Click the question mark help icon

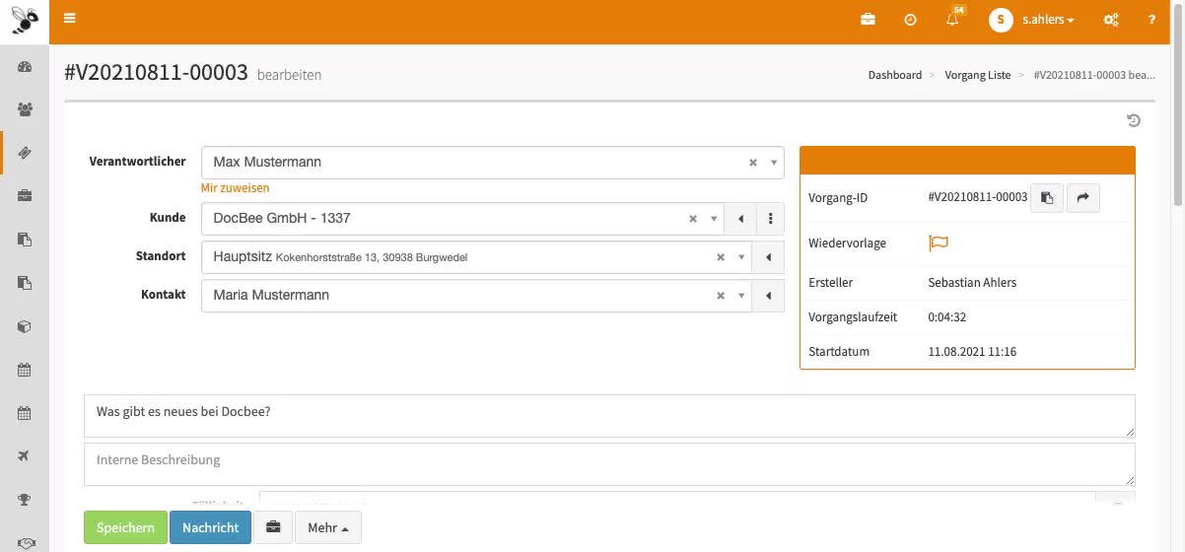pos(1151,20)
